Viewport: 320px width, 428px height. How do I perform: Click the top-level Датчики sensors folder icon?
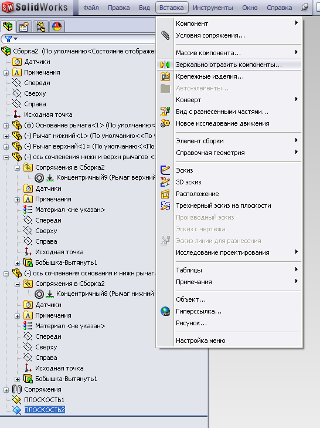tap(17, 62)
